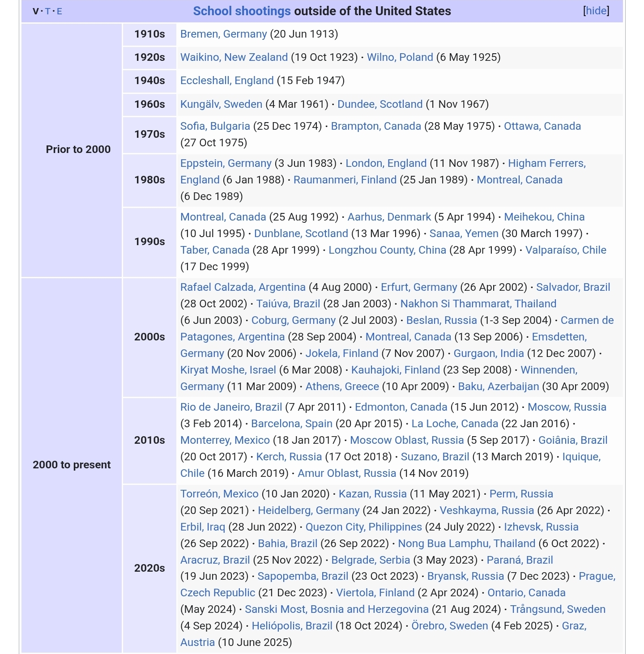Open the T (talk) template link
The image size is (644, 654).
47,11
